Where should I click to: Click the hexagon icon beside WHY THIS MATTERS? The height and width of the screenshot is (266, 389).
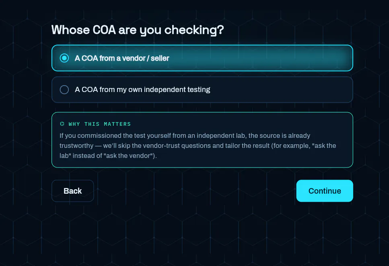62,124
